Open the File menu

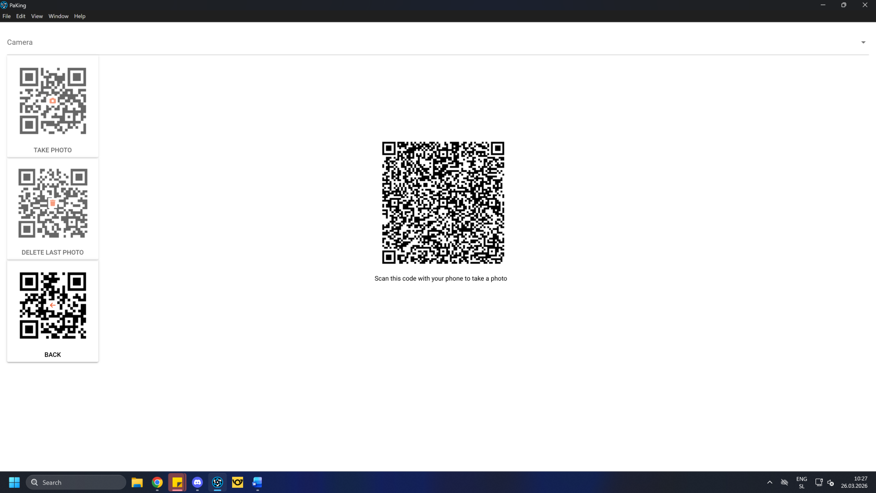click(7, 16)
